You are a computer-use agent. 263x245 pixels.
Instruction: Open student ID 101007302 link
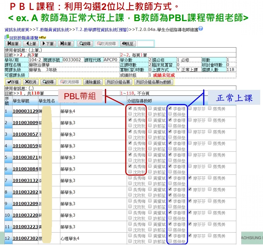pyautogui.click(x=26, y=238)
